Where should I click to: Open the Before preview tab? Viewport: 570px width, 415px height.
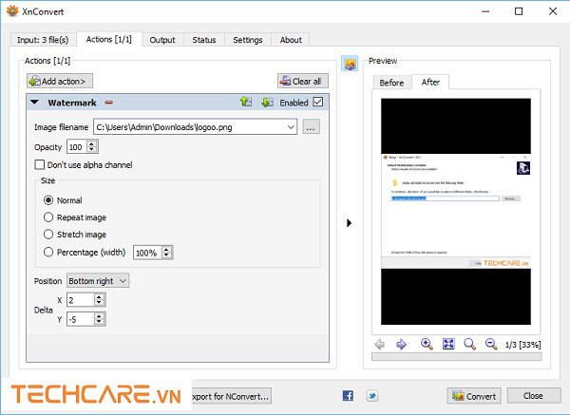tap(391, 83)
